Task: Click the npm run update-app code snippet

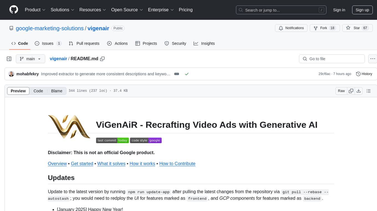Action: pyautogui.click(x=149, y=192)
